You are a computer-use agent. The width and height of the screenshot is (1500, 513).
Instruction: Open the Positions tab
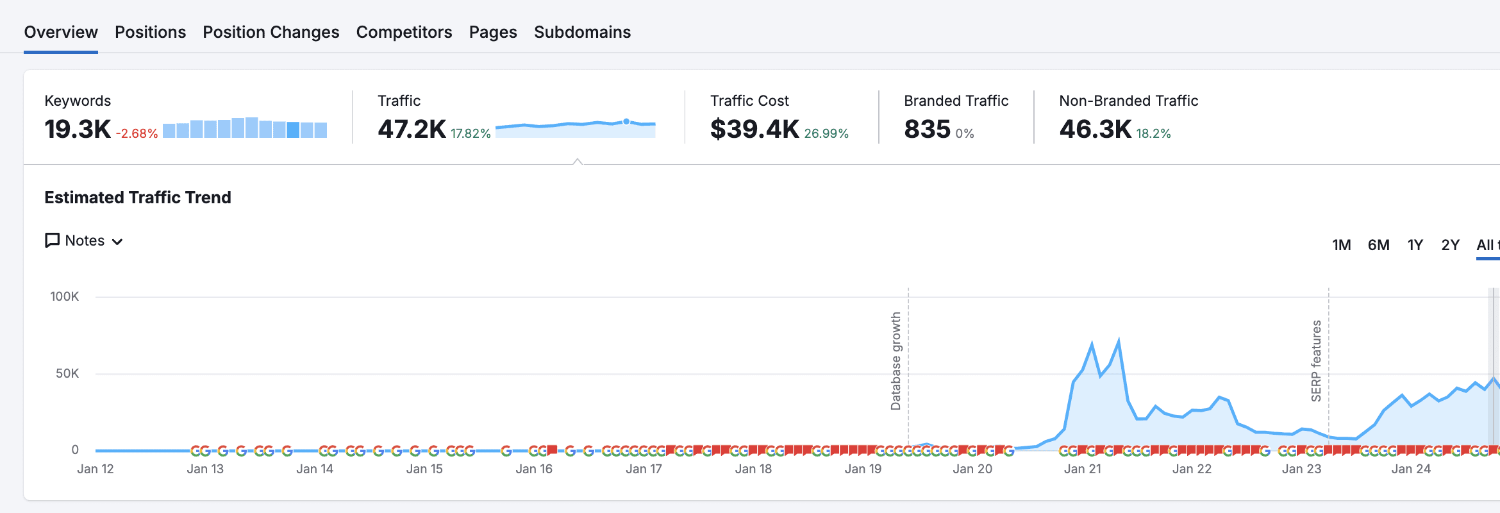coord(150,32)
